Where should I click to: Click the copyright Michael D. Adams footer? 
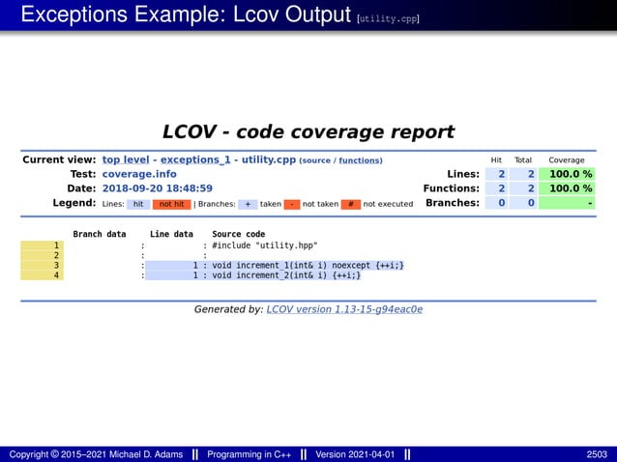[96, 454]
